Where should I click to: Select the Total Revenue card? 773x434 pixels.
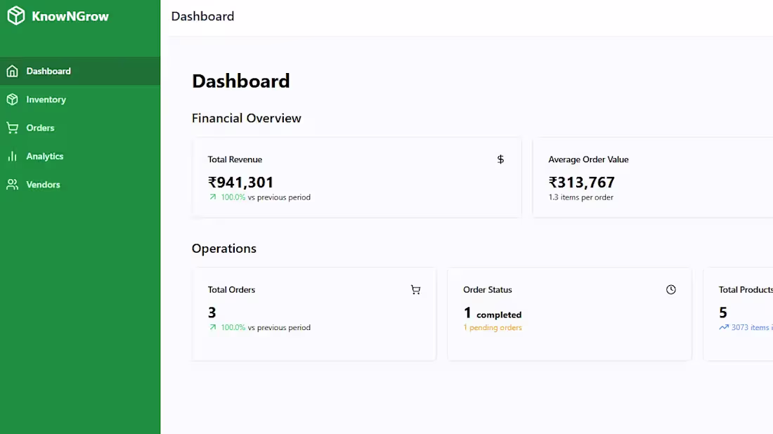coord(356,177)
